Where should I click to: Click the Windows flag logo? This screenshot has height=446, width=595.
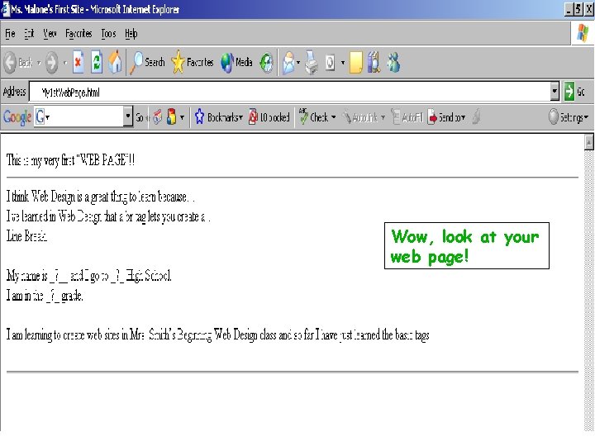coord(583,33)
